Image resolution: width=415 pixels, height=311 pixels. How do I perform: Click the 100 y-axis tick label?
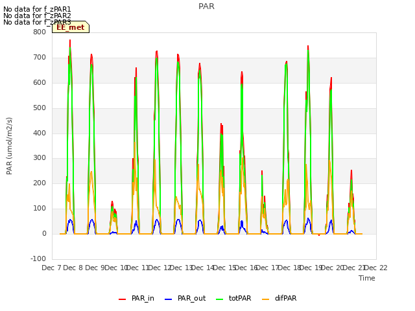coord(40,209)
